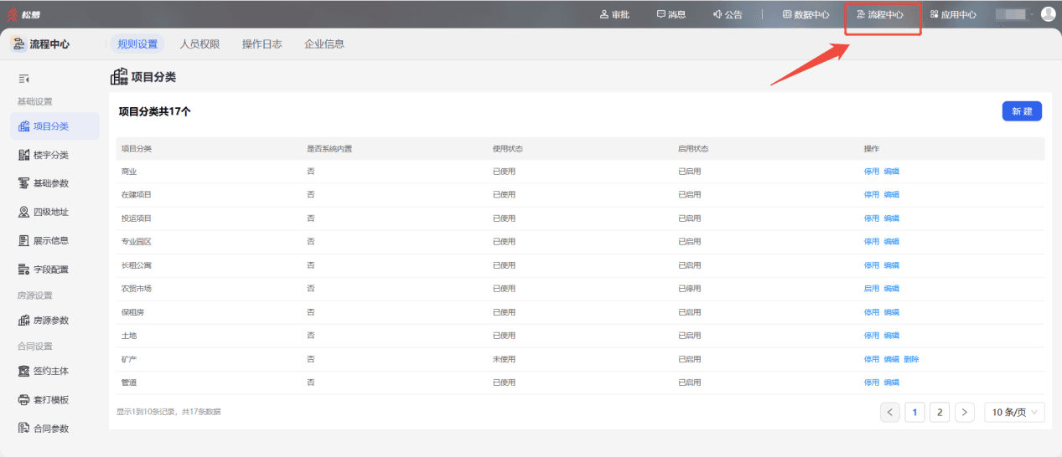
Task: Click 编辑 for 矿产 row
Action: [891, 359]
